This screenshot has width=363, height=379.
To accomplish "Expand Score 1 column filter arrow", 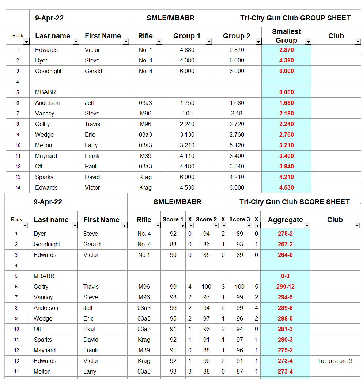I will (x=182, y=226).
